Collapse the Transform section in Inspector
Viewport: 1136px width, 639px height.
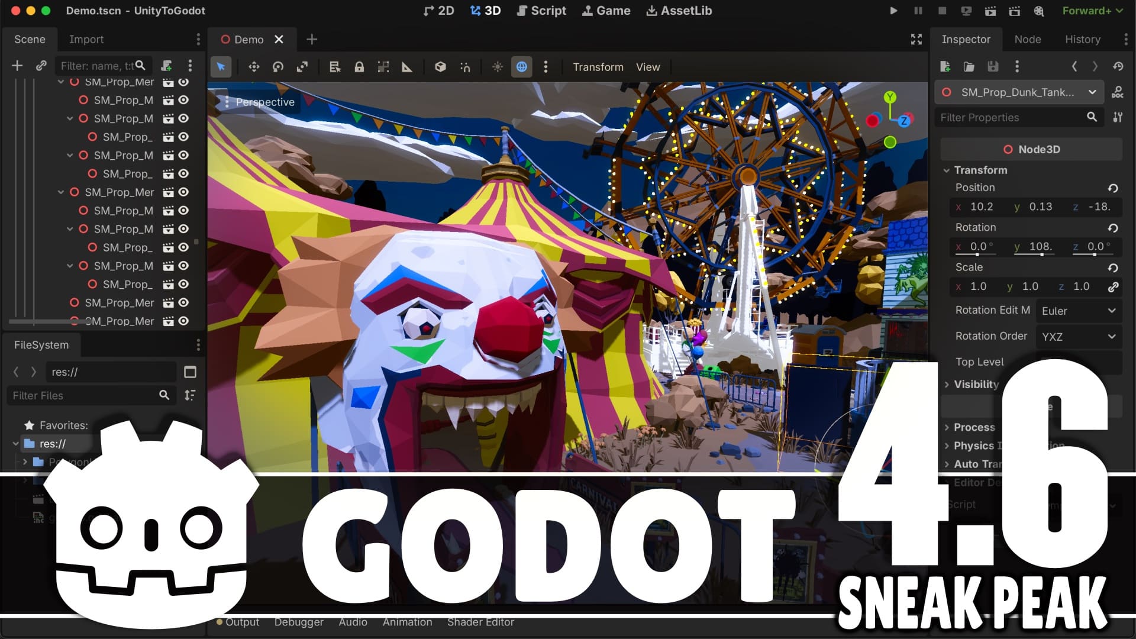tap(947, 170)
